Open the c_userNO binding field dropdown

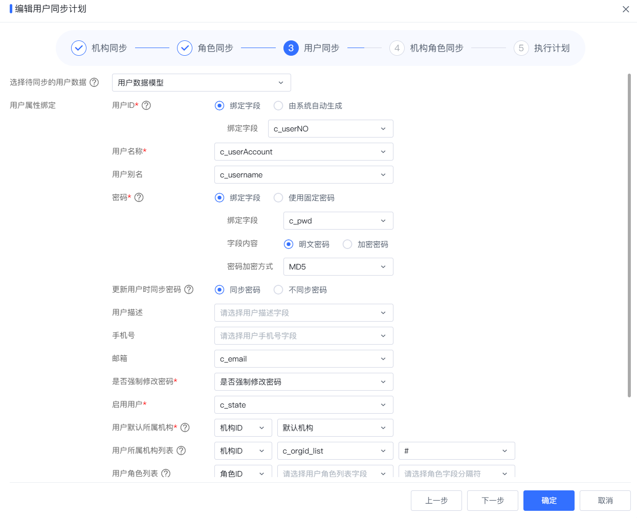pos(331,129)
